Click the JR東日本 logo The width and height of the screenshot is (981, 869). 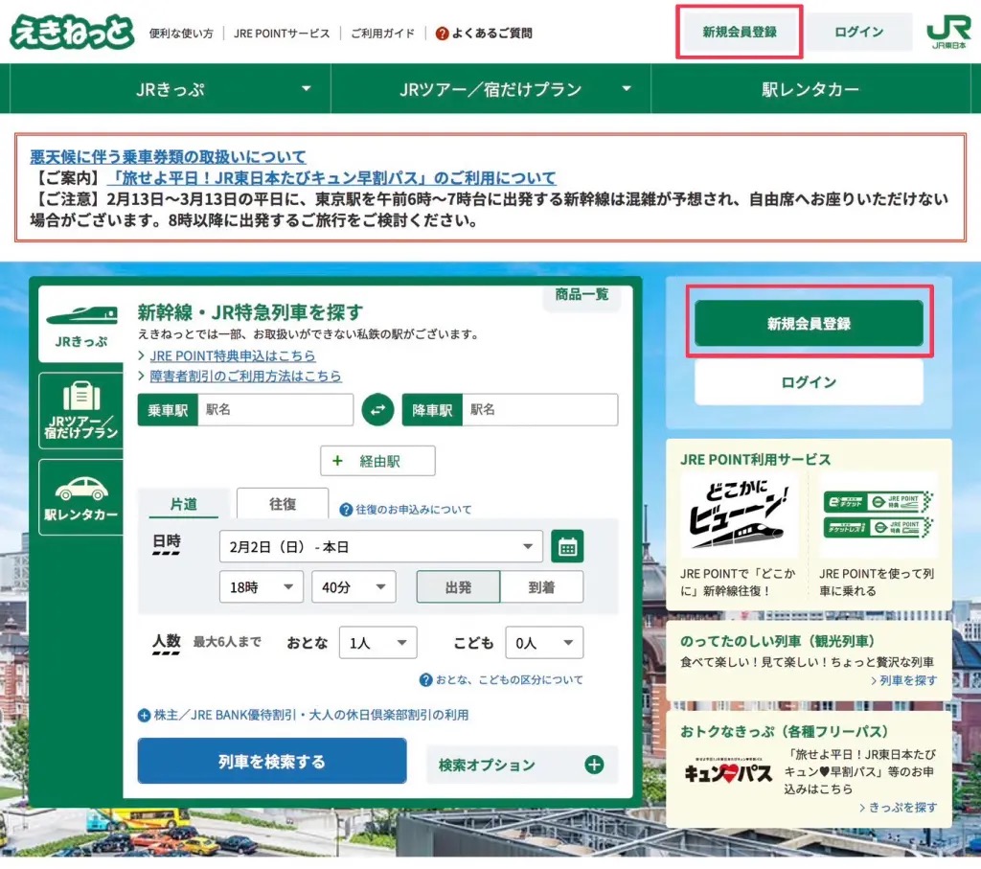click(948, 32)
